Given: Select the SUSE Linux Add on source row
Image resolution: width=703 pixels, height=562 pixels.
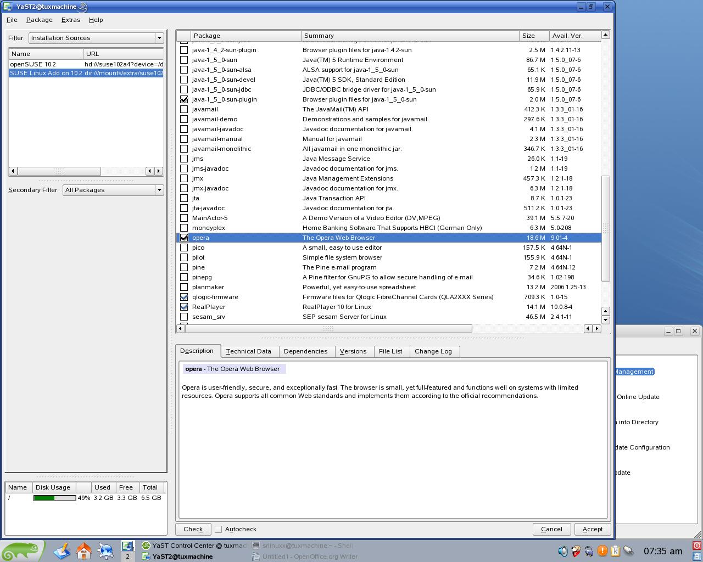Looking at the screenshot, I should point(86,73).
